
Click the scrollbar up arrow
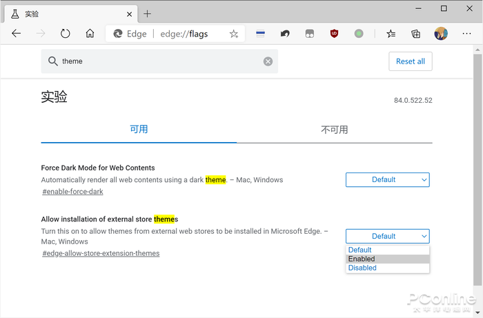point(477,50)
